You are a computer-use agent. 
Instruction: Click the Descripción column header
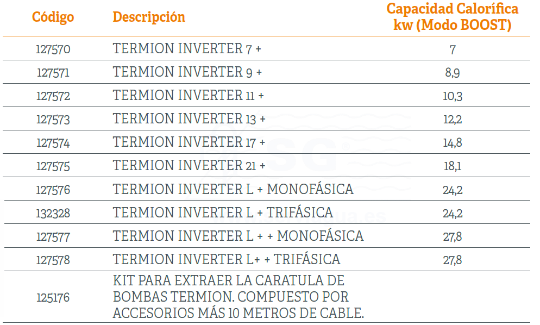click(x=149, y=17)
